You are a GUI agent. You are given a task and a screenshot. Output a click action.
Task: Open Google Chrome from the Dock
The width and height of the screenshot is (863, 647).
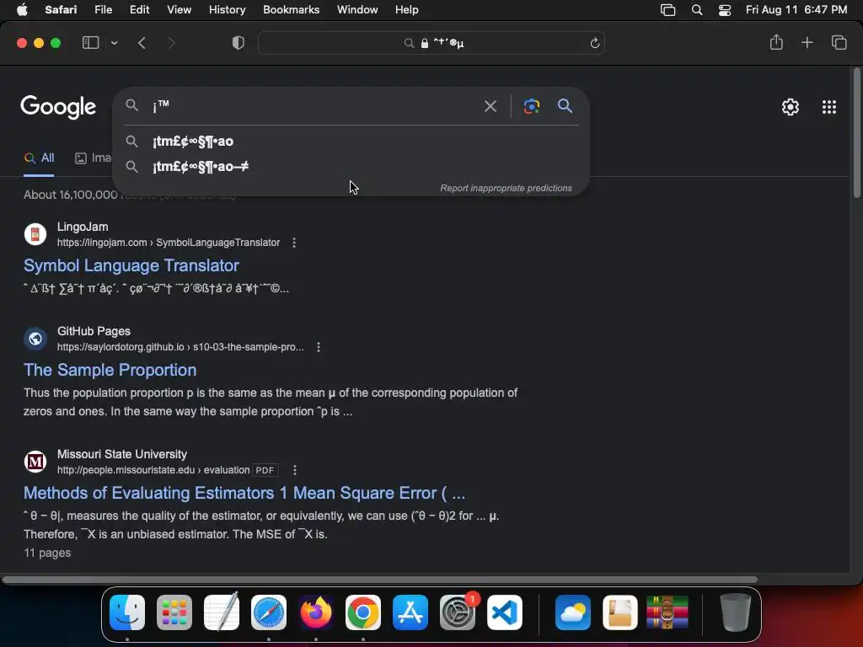[363, 612]
